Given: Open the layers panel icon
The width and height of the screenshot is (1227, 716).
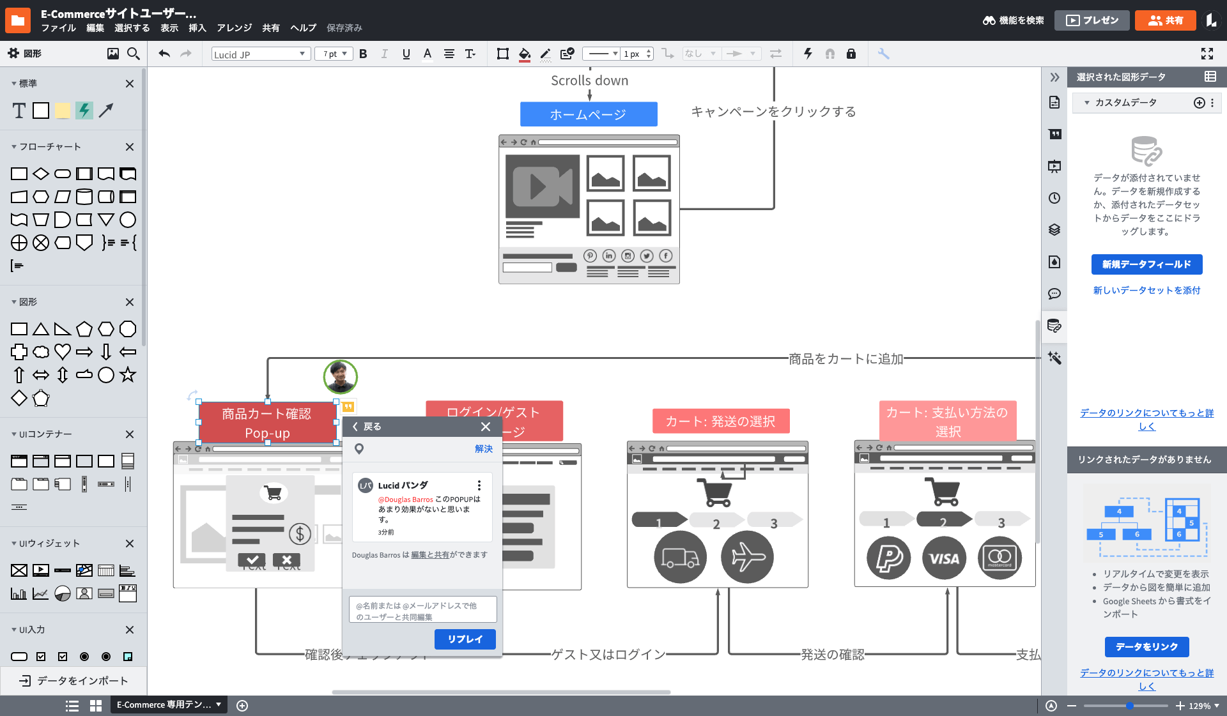Looking at the screenshot, I should [1054, 230].
